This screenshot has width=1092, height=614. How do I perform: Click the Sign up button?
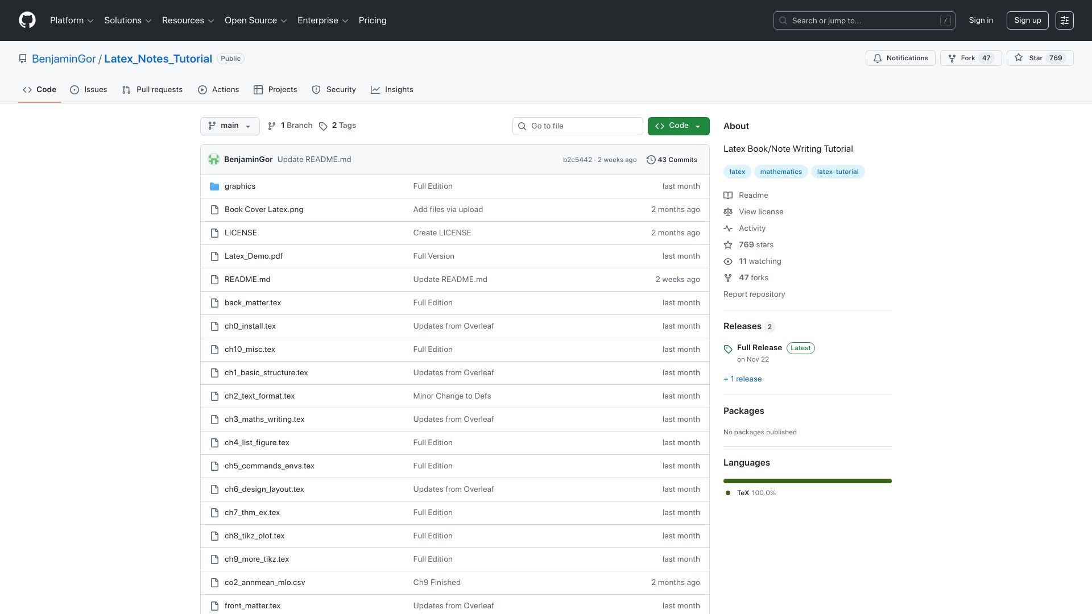point(1027,20)
